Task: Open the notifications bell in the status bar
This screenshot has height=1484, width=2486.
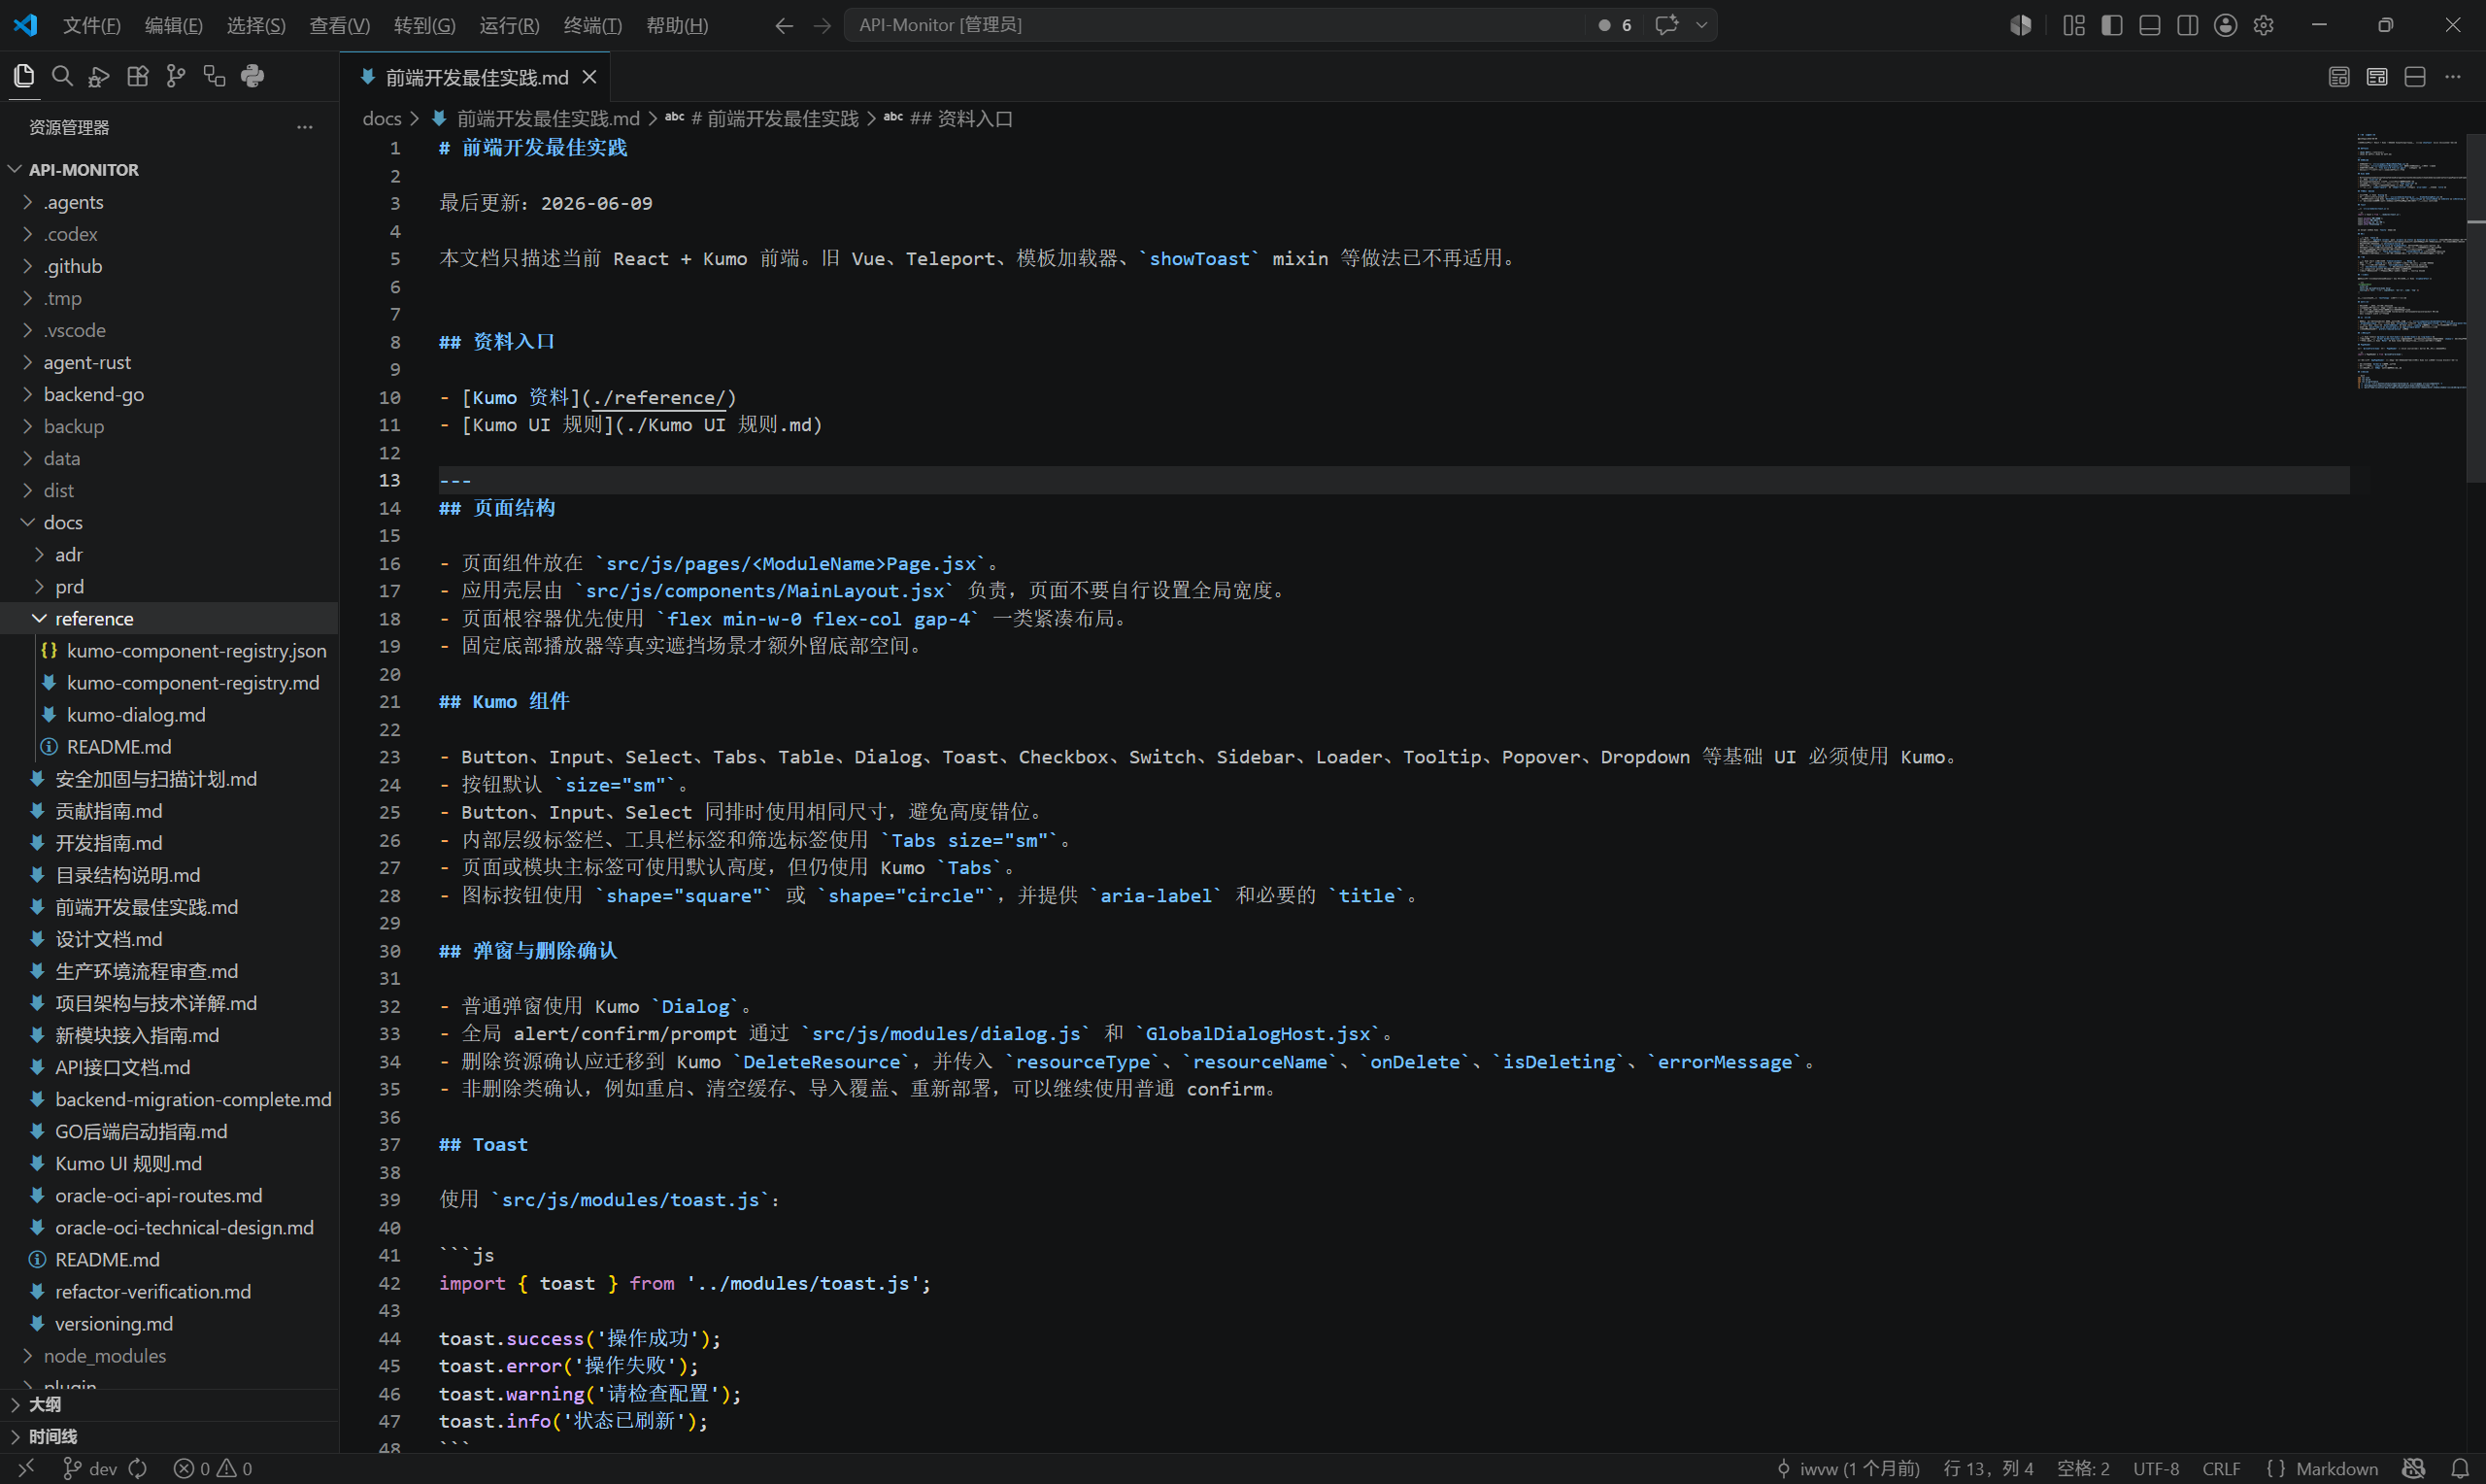Action: [x=2460, y=1468]
